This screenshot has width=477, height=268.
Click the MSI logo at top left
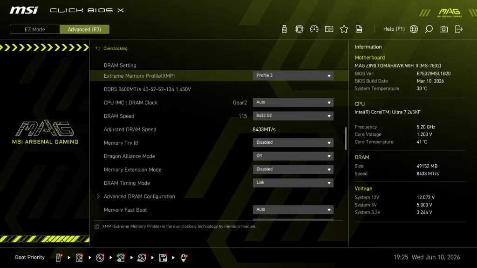click(x=24, y=10)
